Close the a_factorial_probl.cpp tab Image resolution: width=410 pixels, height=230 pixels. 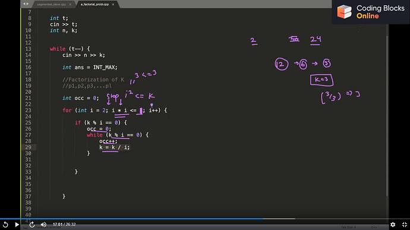(113, 4)
